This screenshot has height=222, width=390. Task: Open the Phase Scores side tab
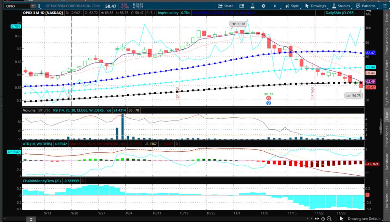(x=386, y=136)
